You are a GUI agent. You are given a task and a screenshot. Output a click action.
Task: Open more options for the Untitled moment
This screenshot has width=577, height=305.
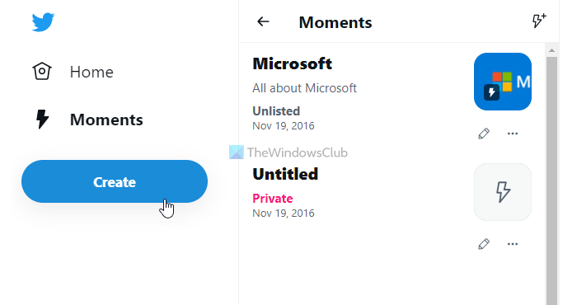click(x=513, y=244)
